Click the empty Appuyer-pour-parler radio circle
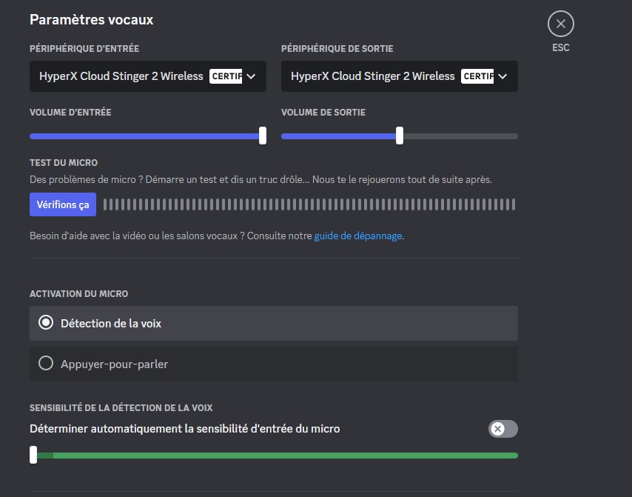The width and height of the screenshot is (632, 497). point(46,364)
